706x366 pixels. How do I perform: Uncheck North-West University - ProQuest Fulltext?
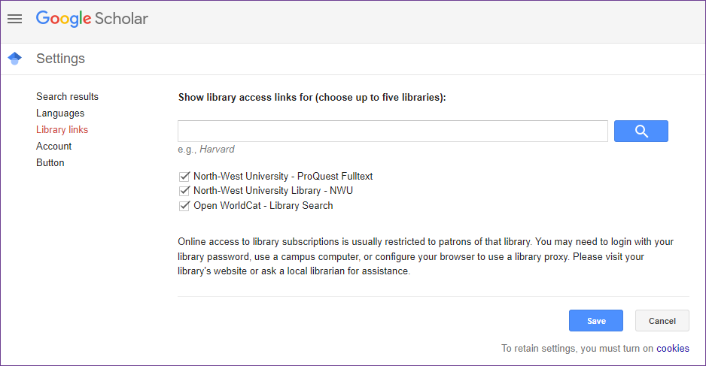(184, 177)
